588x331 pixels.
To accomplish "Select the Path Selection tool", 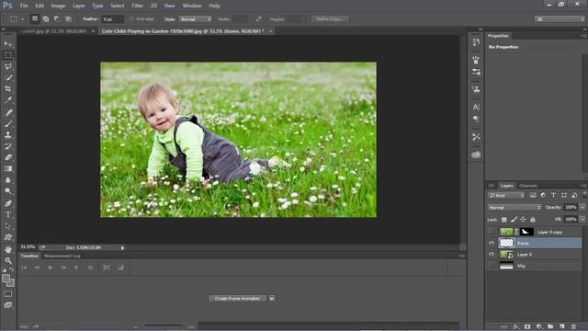I will (x=8, y=226).
